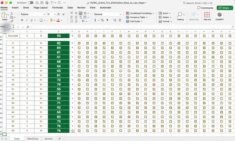
Task: Toggle Italic formatting
Action: (27, 20)
